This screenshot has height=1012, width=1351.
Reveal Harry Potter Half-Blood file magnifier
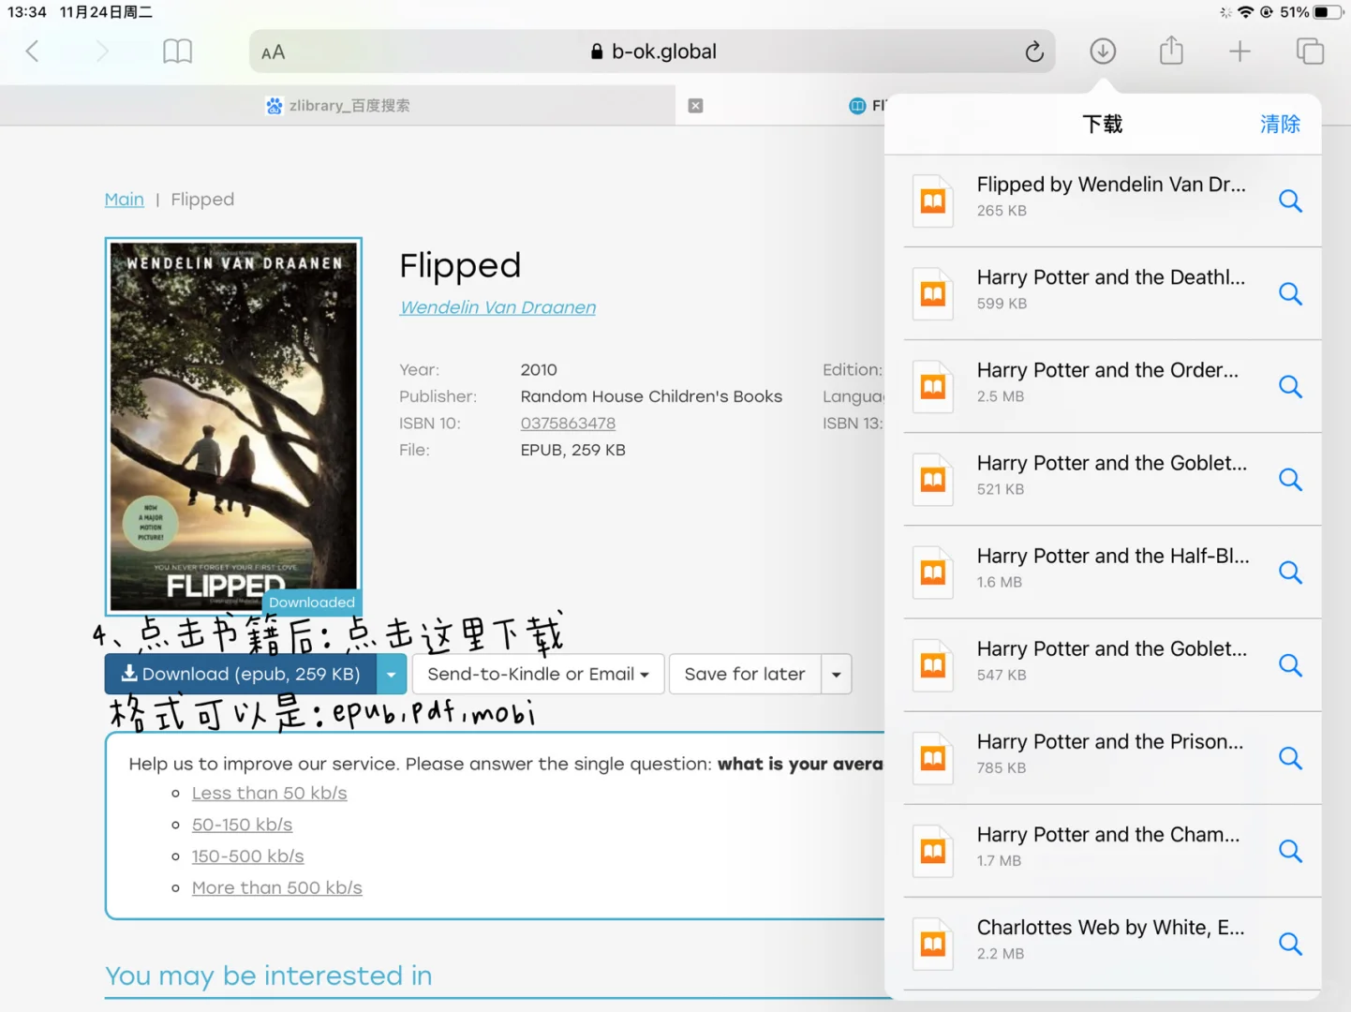click(x=1290, y=572)
